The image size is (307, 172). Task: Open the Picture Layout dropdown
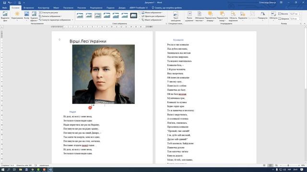[x=153, y=20]
